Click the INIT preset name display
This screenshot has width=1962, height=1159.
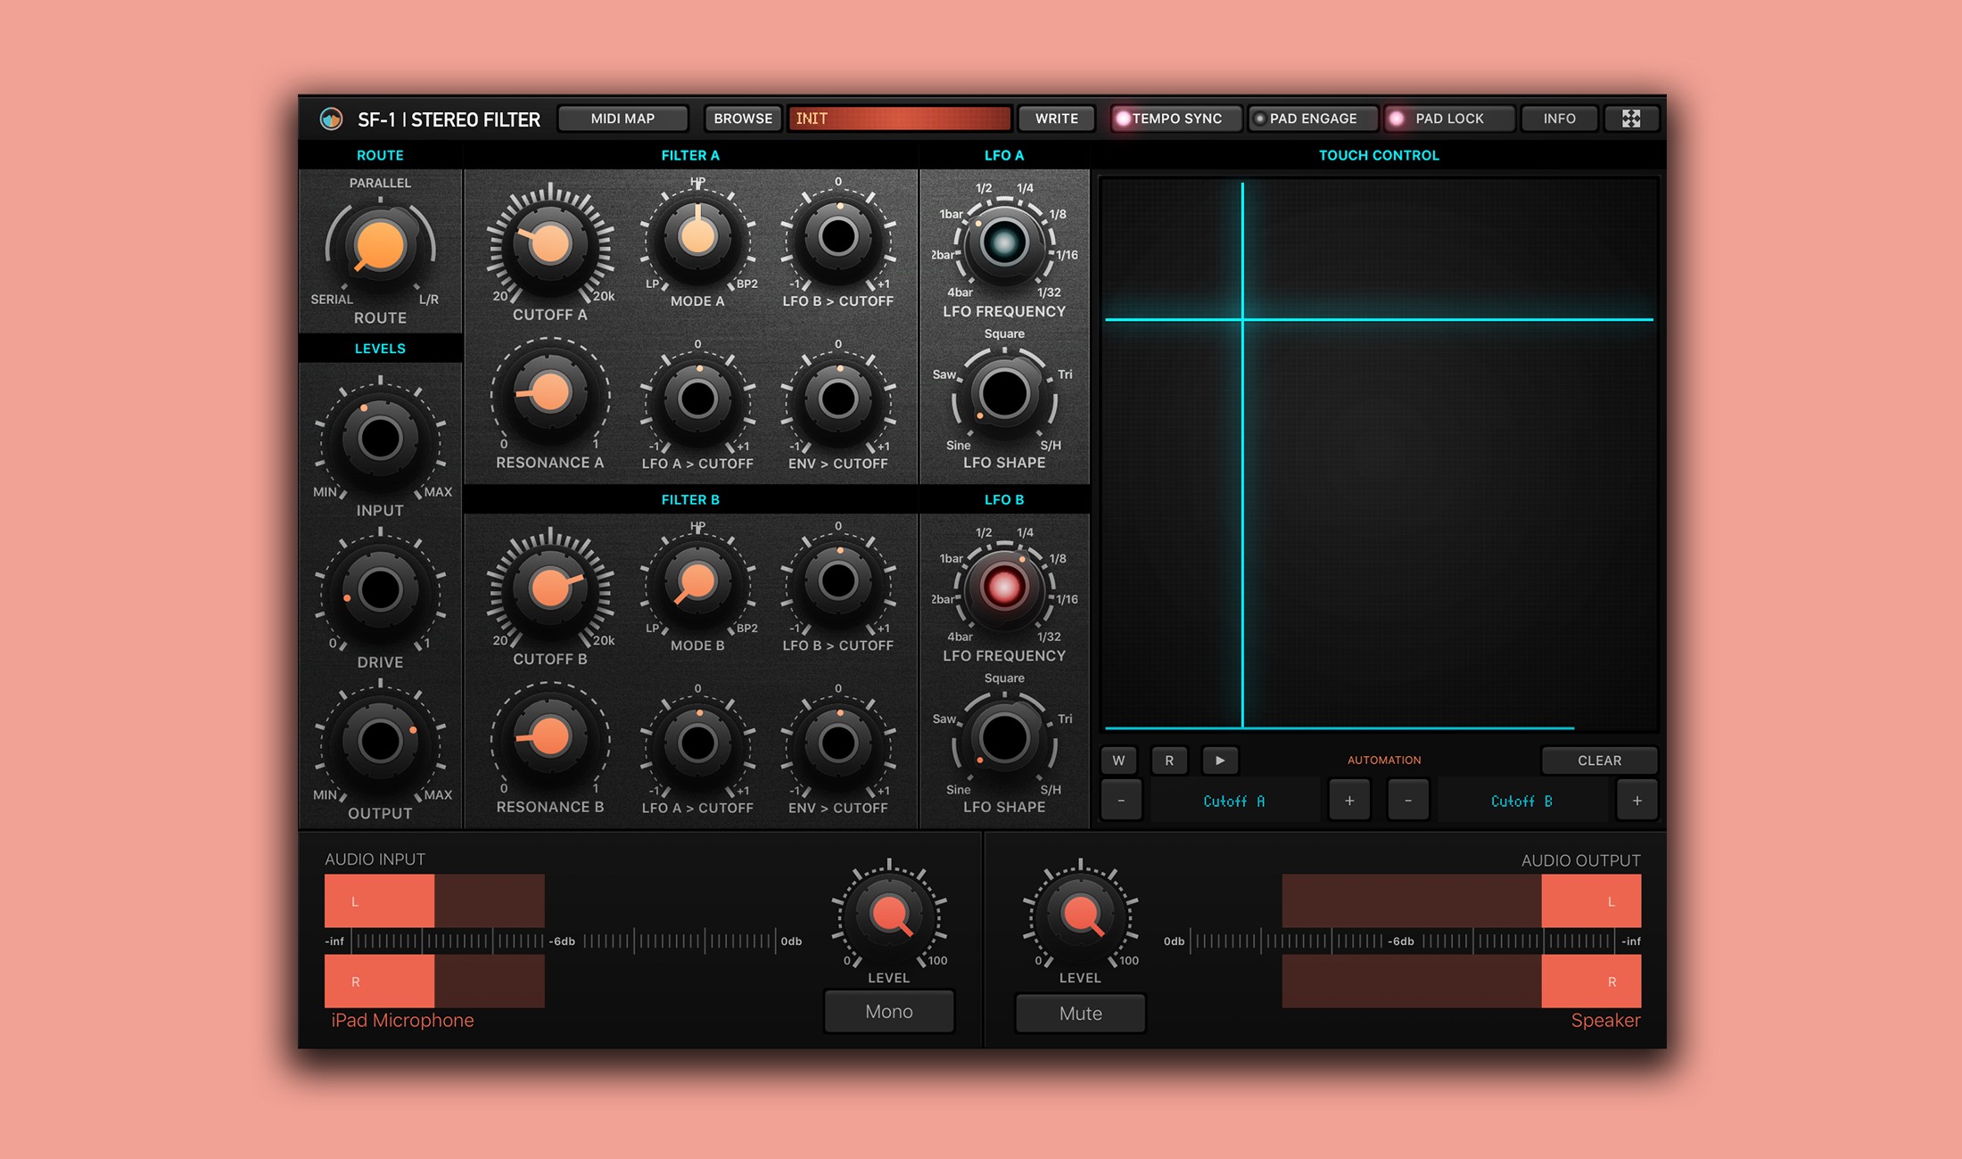tap(899, 118)
